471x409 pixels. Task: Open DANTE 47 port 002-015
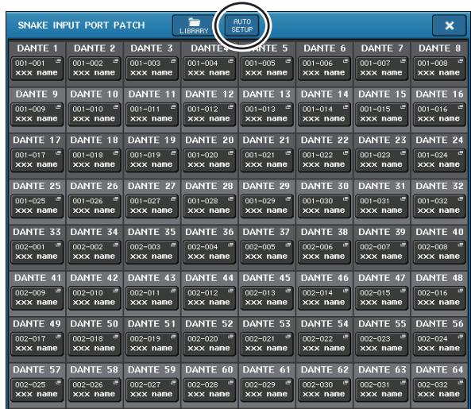click(x=382, y=298)
